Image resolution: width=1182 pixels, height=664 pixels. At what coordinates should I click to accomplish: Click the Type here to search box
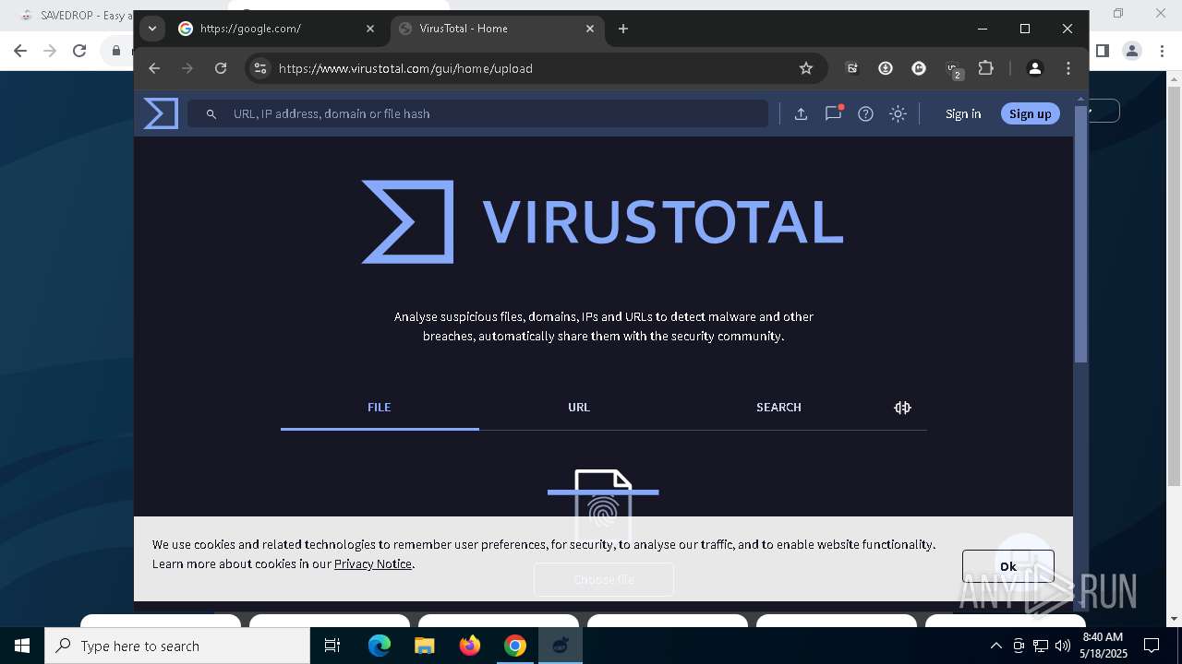(177, 646)
